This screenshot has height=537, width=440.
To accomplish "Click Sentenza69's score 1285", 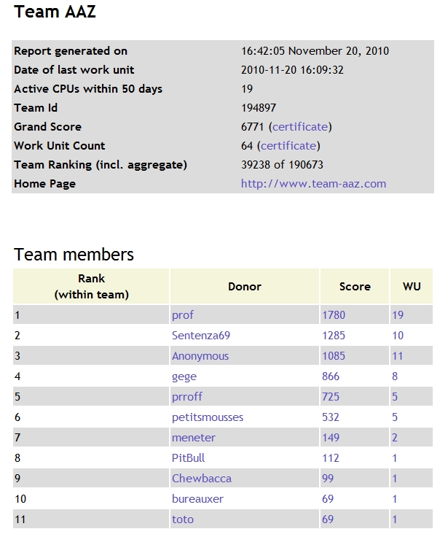I will 333,336.
